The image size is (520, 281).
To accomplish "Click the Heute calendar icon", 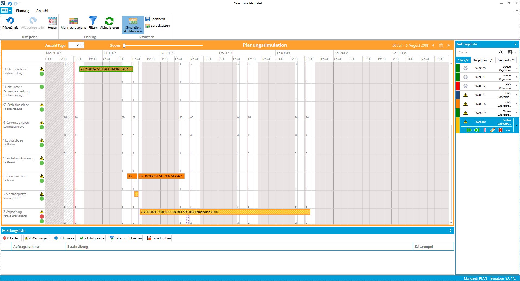I will point(52,21).
